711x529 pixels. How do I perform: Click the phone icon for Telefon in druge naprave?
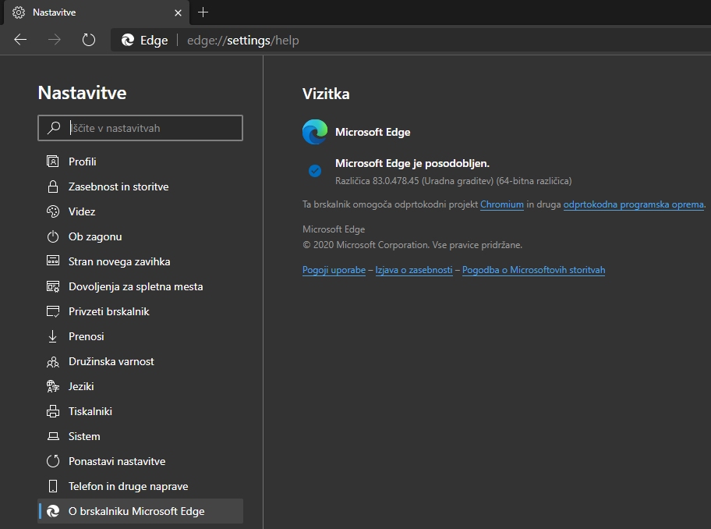tap(53, 486)
